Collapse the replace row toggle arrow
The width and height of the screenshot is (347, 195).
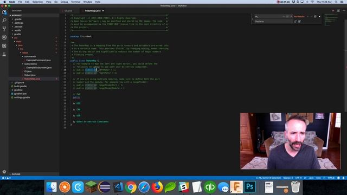[253, 19]
